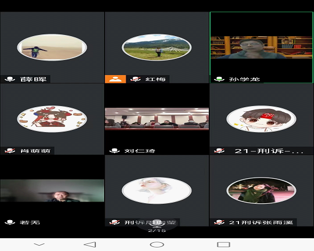Click the microphone icon beside 若无
This screenshot has width=314, height=251.
click(x=10, y=222)
